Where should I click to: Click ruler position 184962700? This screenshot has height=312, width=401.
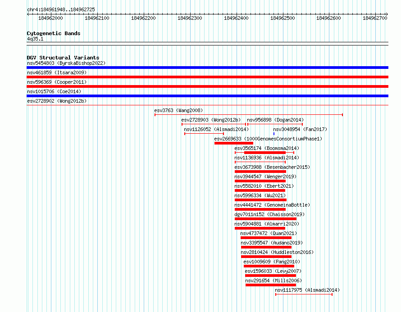point(375,18)
